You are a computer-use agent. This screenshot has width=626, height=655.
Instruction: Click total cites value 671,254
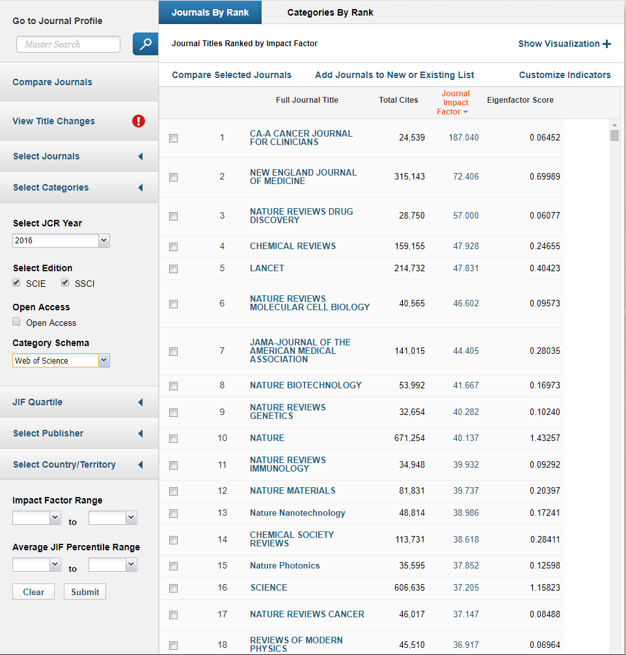click(409, 438)
